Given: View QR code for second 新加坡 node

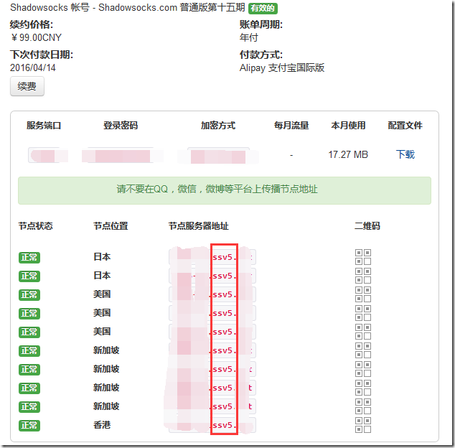Looking at the screenshot, I should (x=363, y=369).
